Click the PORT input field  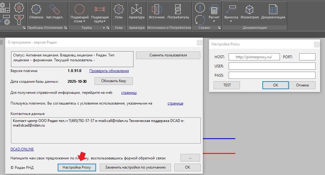[x=307, y=57]
